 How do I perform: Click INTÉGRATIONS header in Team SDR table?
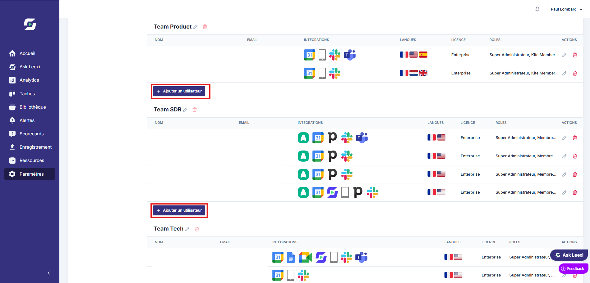[310, 123]
